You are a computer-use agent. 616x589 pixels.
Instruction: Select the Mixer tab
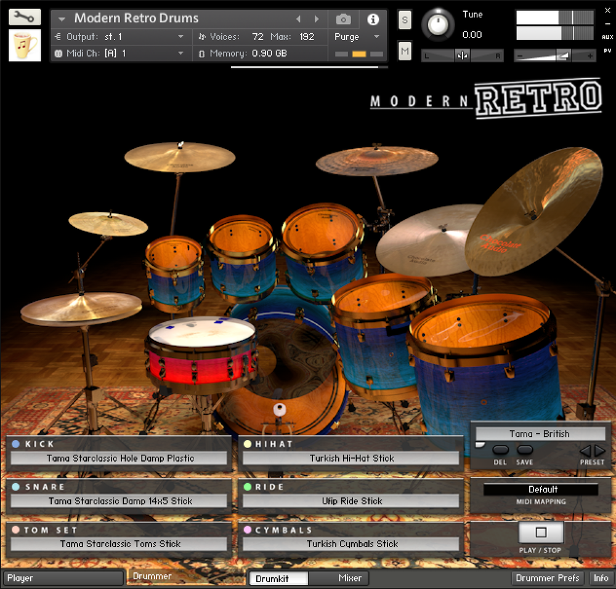(x=339, y=578)
